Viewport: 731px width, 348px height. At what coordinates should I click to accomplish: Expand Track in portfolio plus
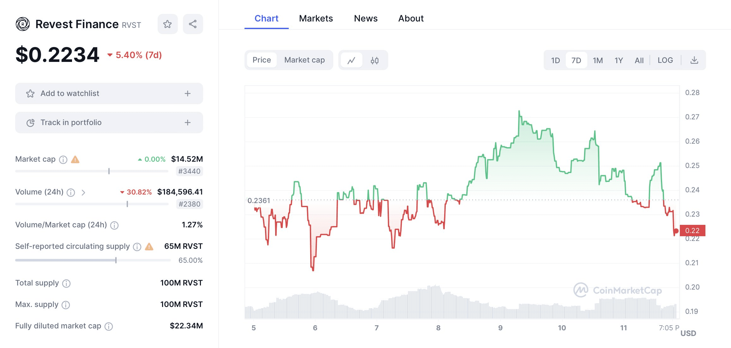pyautogui.click(x=188, y=123)
